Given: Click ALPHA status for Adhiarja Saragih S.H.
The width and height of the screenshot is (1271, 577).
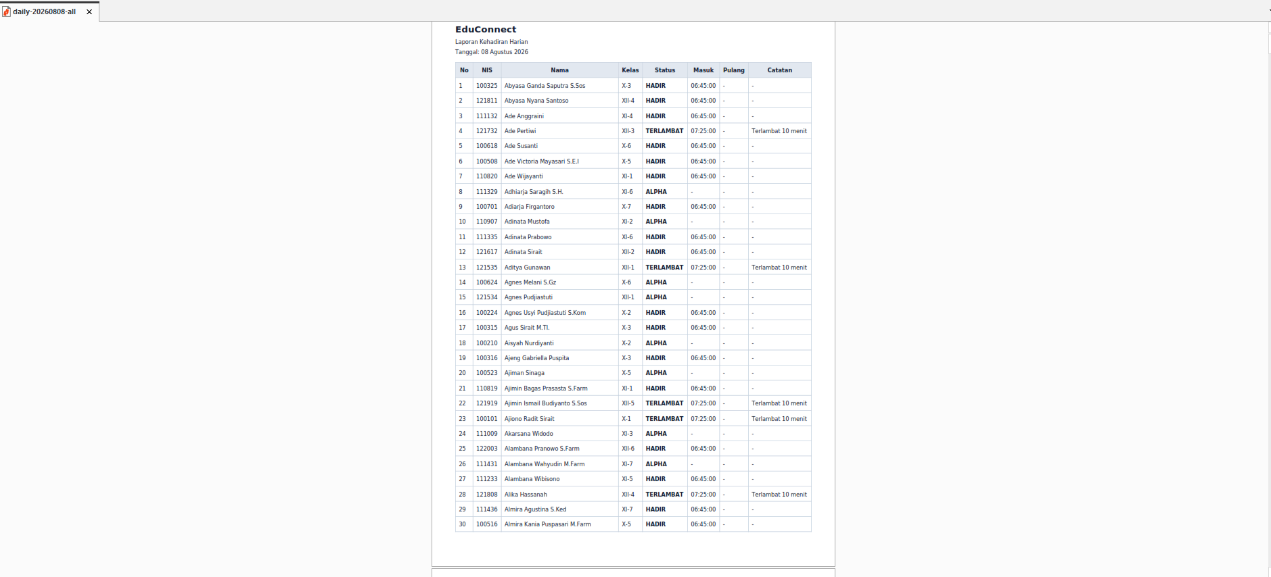Looking at the screenshot, I should point(656,192).
